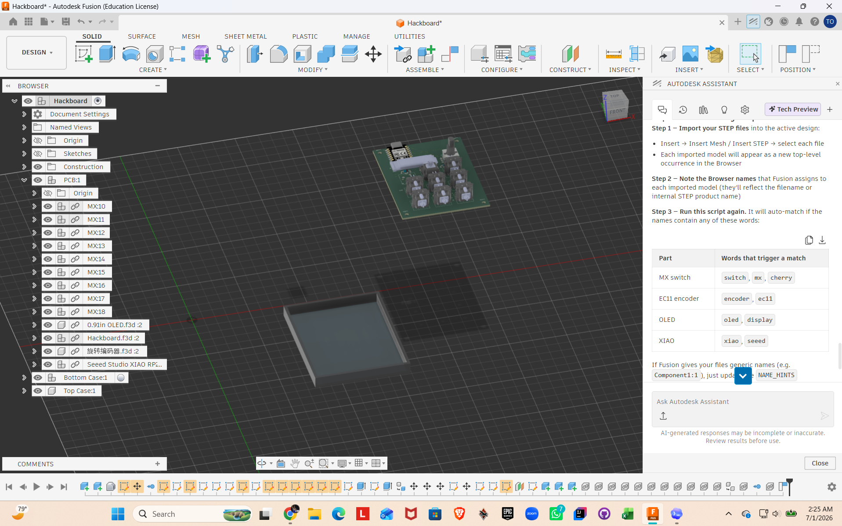Hide the Bottom Case:1 component
This screenshot has width=842, height=526.
(x=38, y=378)
